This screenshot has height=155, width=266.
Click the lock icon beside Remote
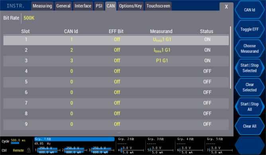[x=29, y=150]
